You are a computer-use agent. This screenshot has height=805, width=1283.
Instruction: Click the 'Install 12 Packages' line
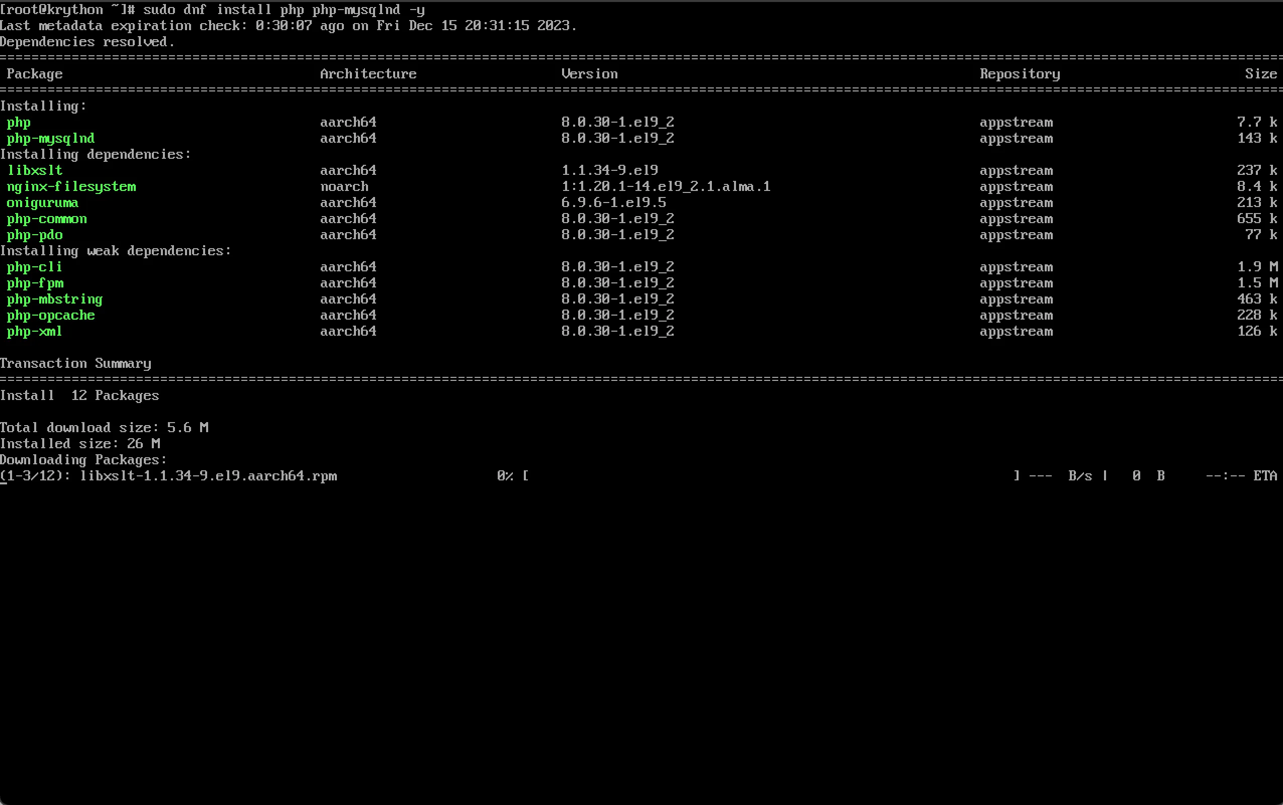[79, 395]
